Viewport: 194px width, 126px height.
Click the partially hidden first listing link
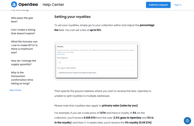coord(20,10)
